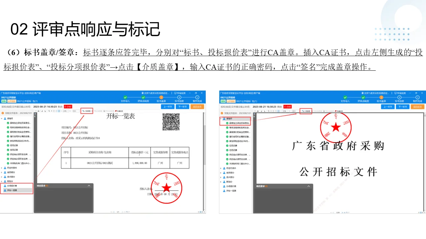The image size is (426, 239).
Task: Toggle the checkmark on 信用记录 item
Action: (8, 146)
